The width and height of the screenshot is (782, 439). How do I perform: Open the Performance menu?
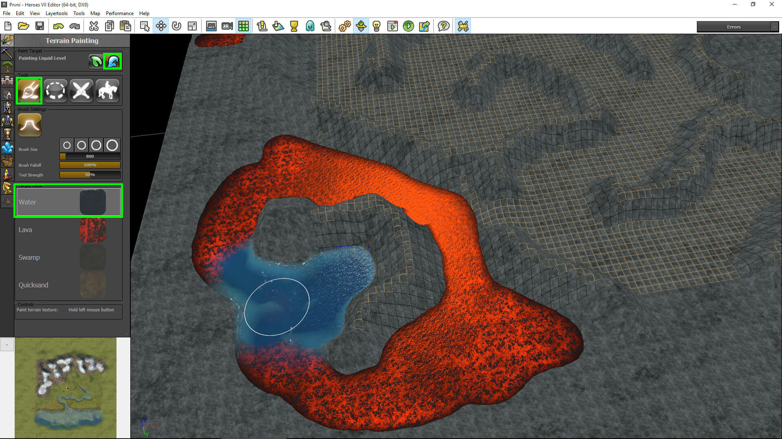120,13
